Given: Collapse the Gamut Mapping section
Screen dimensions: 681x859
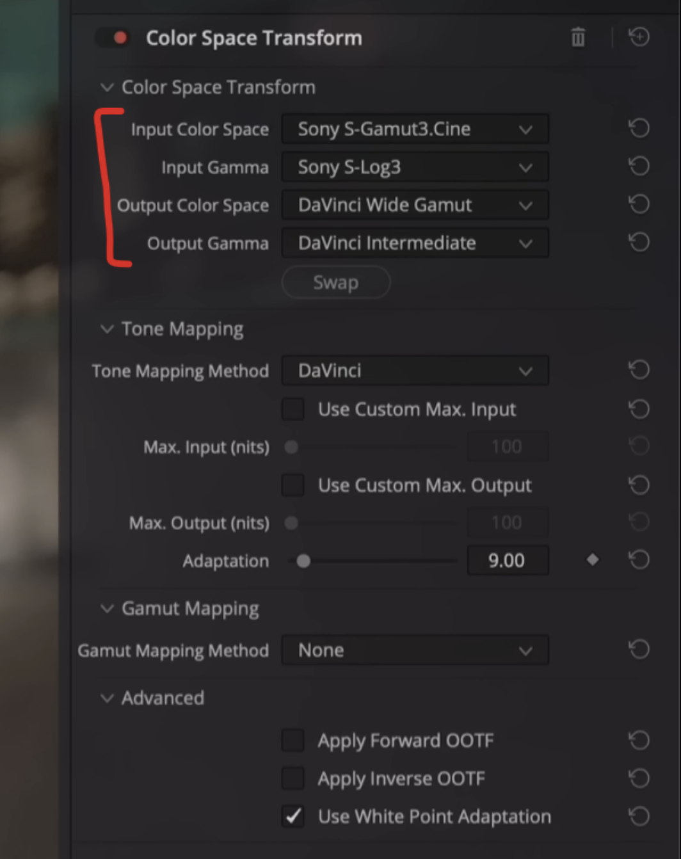Looking at the screenshot, I should click(x=107, y=609).
